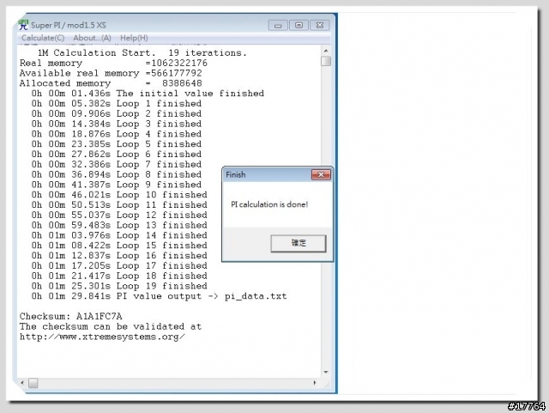
Task: Click the 'Loop 10 finished' line
Action: (x=119, y=195)
